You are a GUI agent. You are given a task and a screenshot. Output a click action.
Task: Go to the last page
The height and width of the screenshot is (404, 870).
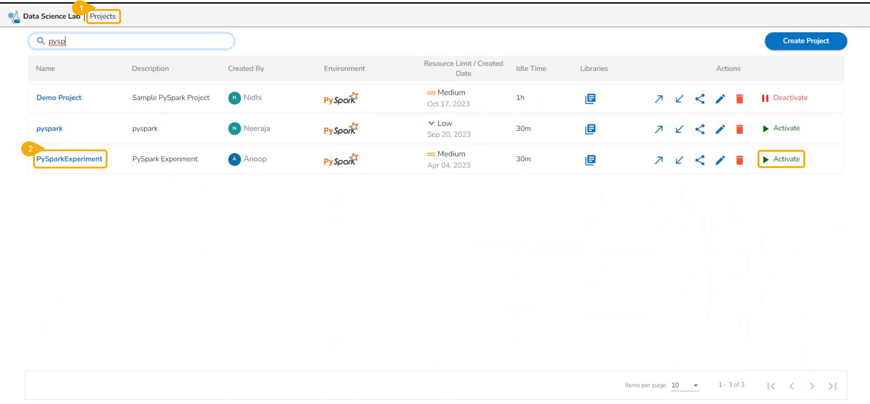[832, 386]
